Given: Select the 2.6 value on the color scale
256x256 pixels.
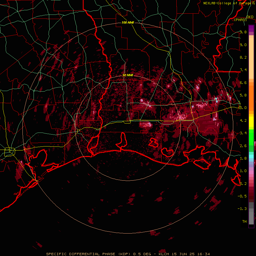Looking at the screenshot, I should click(x=243, y=146).
